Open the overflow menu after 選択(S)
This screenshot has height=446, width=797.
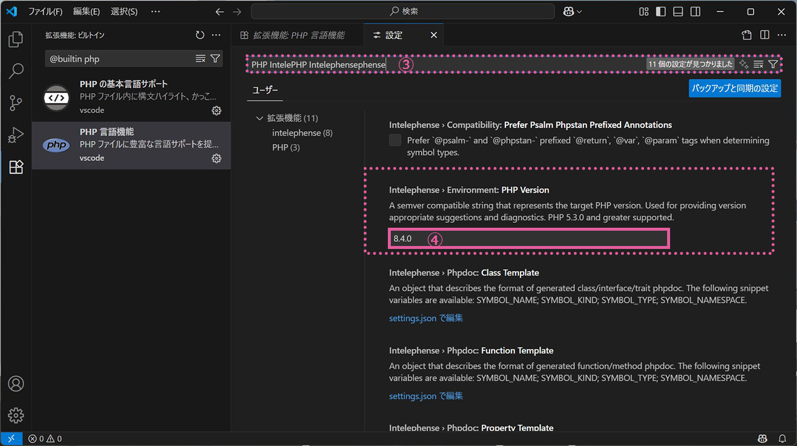coord(155,12)
